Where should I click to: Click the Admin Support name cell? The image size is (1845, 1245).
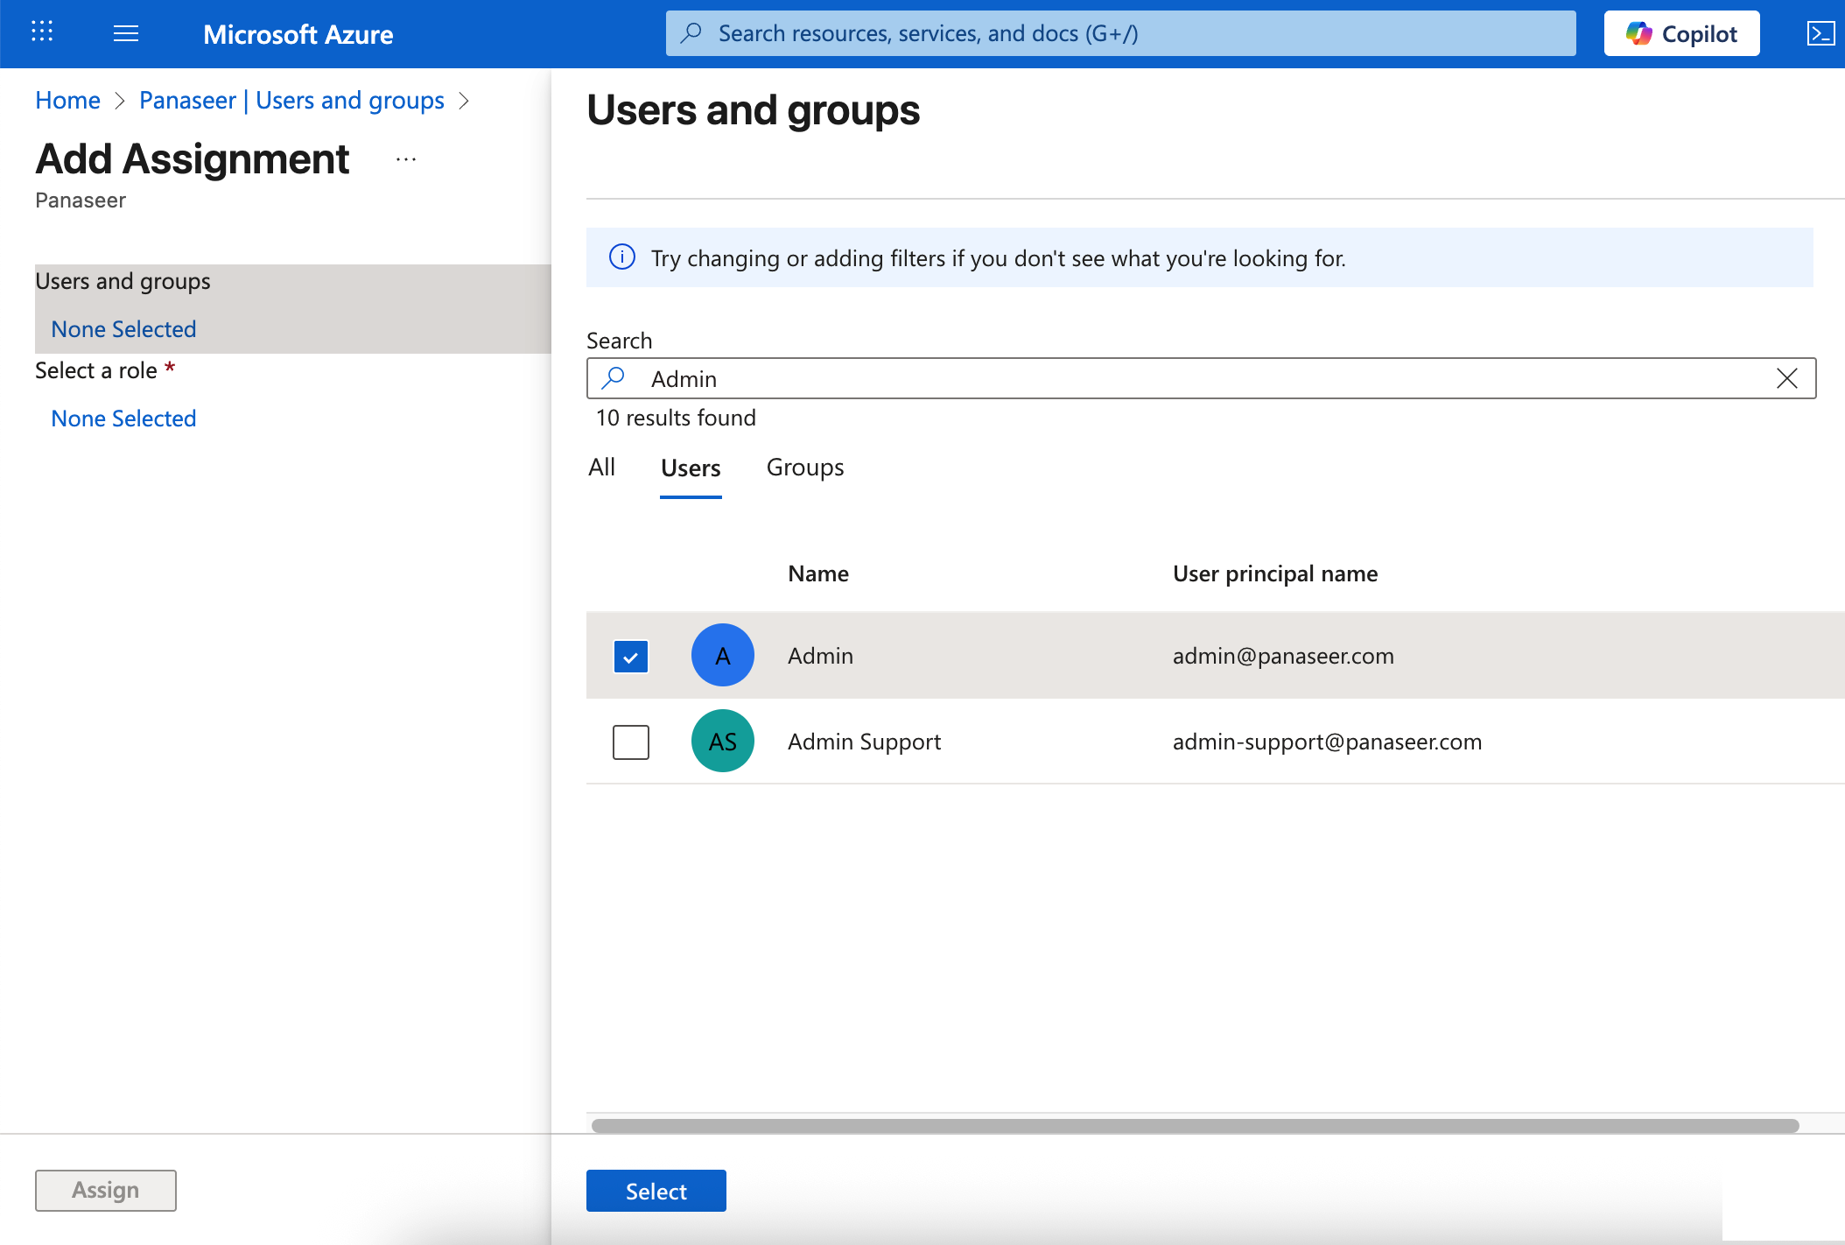pyautogui.click(x=864, y=742)
